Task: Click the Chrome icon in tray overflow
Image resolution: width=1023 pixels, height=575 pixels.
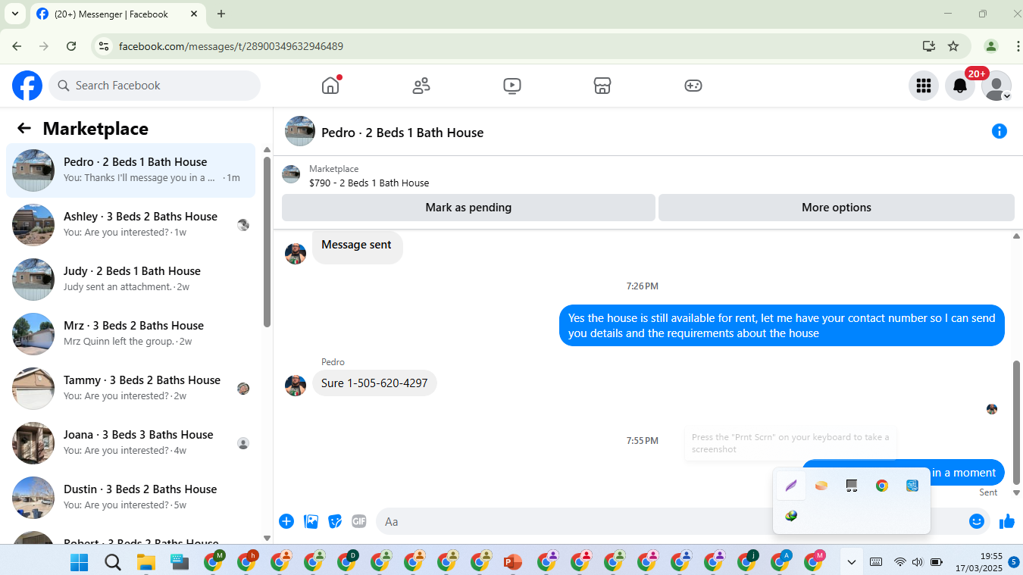Action: (x=882, y=486)
